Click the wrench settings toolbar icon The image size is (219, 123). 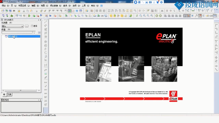pyautogui.click(x=19, y=11)
